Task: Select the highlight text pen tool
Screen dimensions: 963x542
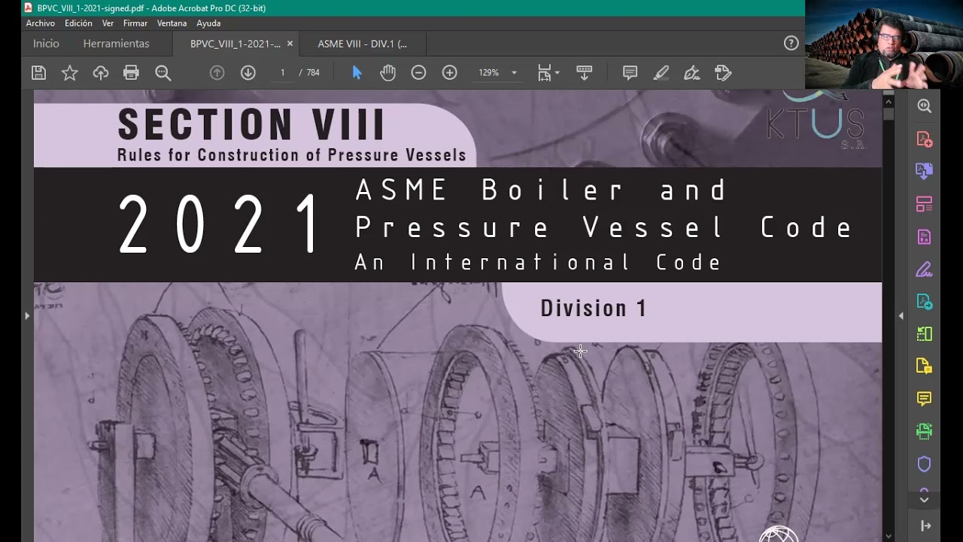Action: (x=661, y=73)
